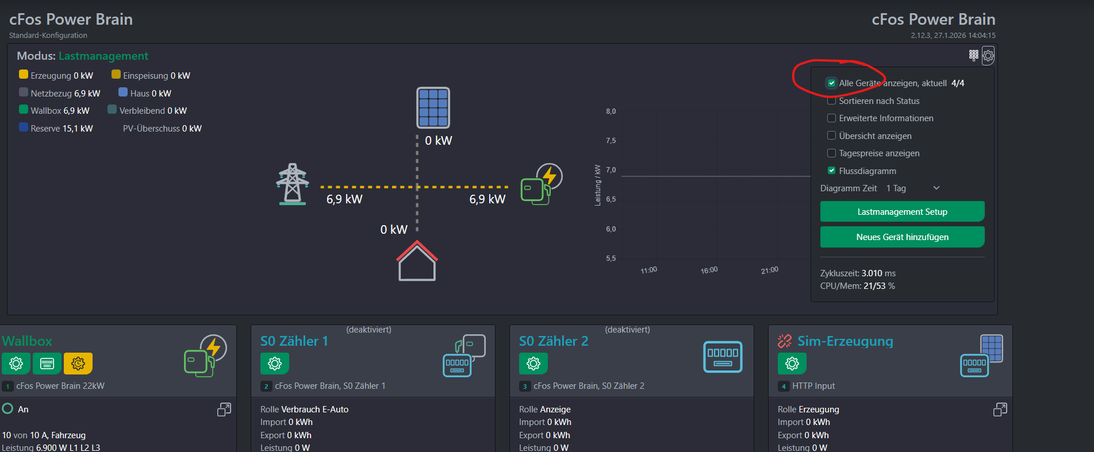Open S0 Zähler 1 gear settings

[275, 364]
